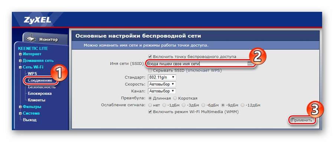Select the Короткая preamble option
Viewport: 334px width, 142px height.
[x=175, y=98]
